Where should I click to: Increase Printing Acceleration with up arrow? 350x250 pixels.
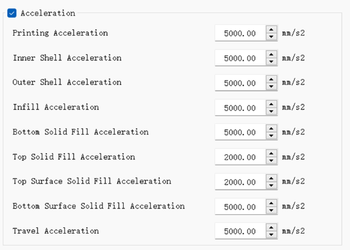click(271, 29)
